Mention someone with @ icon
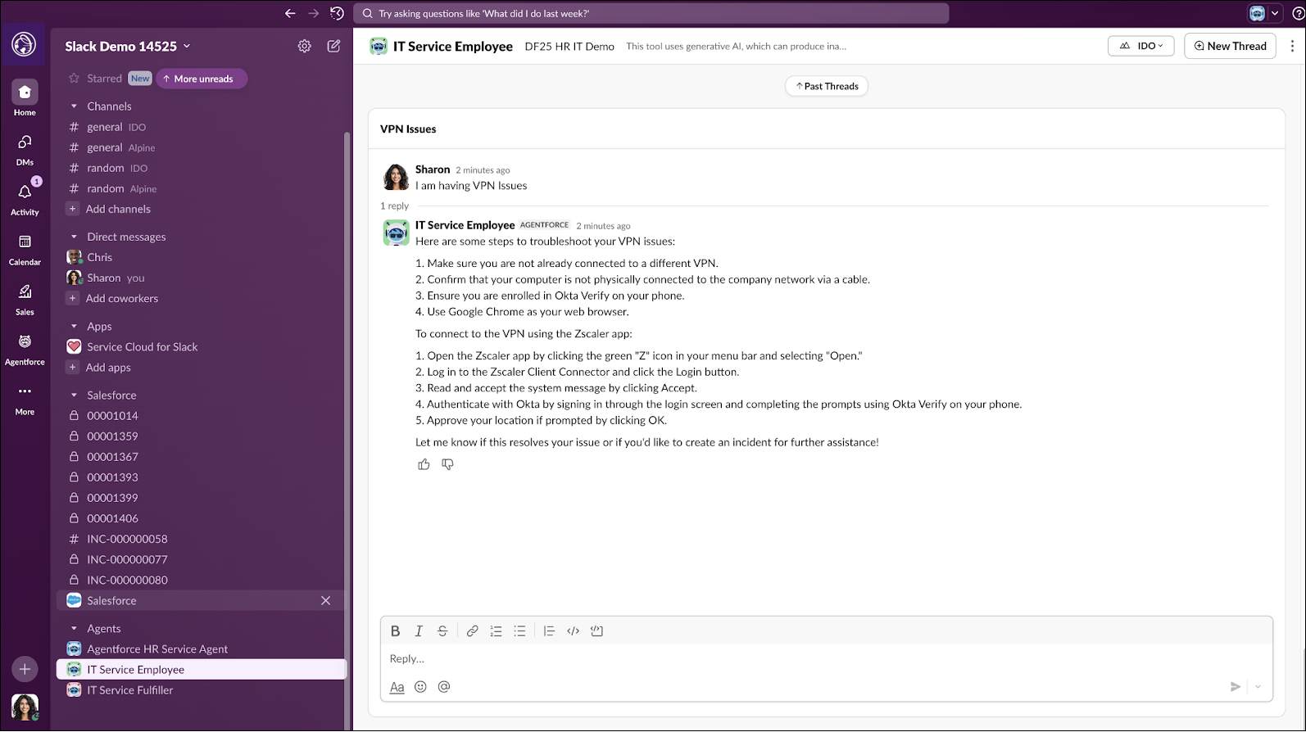 (x=444, y=687)
